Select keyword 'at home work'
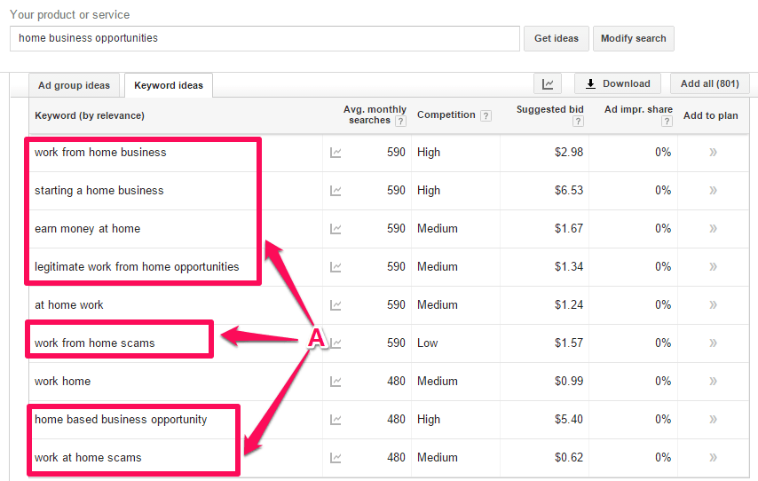Screen dimensions: 758x481 tap(68, 305)
